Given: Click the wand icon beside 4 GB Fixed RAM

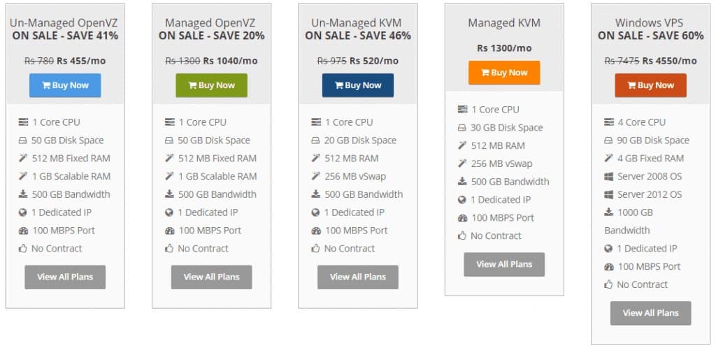Looking at the screenshot, I should (609, 158).
